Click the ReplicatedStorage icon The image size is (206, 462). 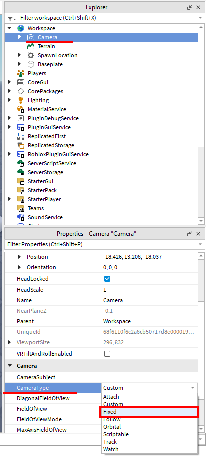(21, 145)
